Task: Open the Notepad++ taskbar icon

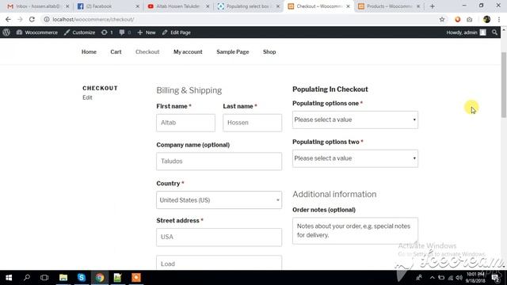Action: [x=117, y=278]
